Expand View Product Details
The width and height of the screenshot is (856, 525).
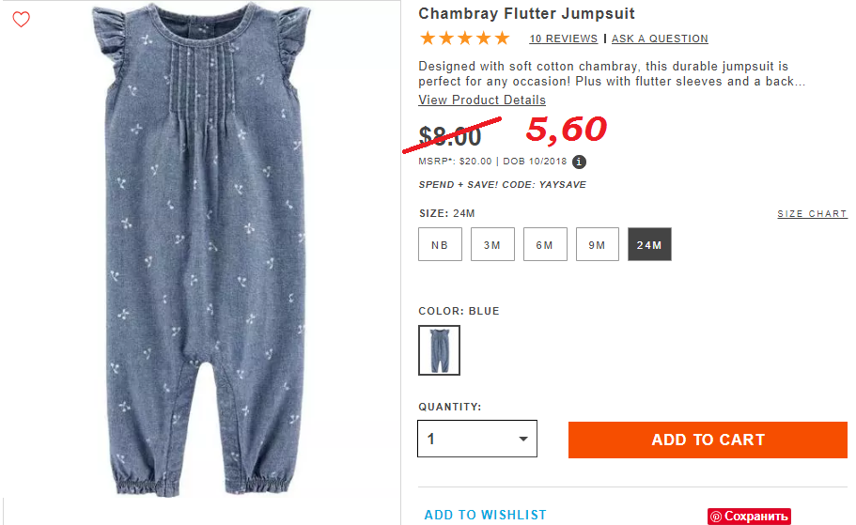click(482, 100)
